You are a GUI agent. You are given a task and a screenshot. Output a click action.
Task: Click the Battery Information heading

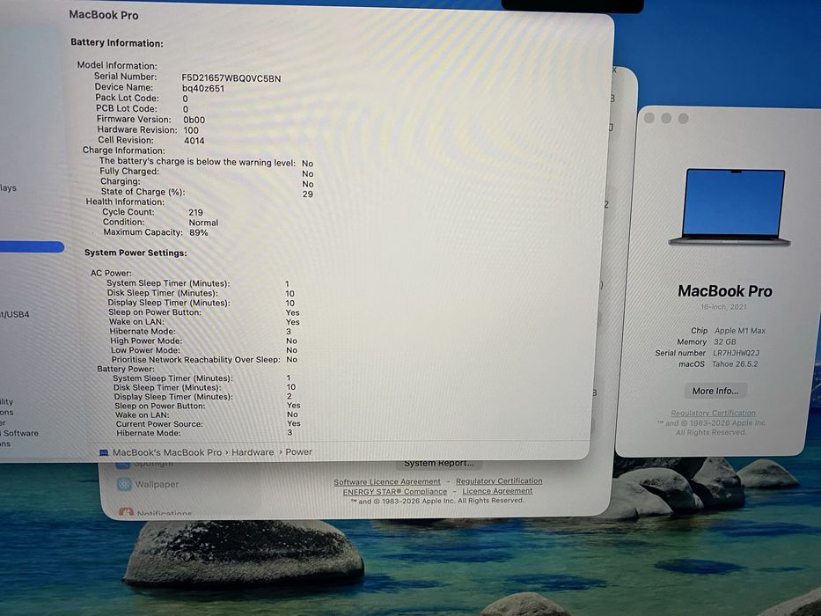117,43
